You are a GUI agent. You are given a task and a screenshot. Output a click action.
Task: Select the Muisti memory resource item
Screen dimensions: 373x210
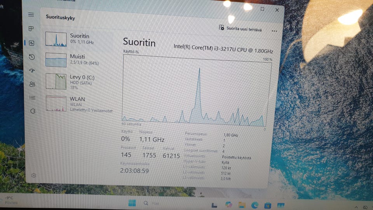pos(80,59)
